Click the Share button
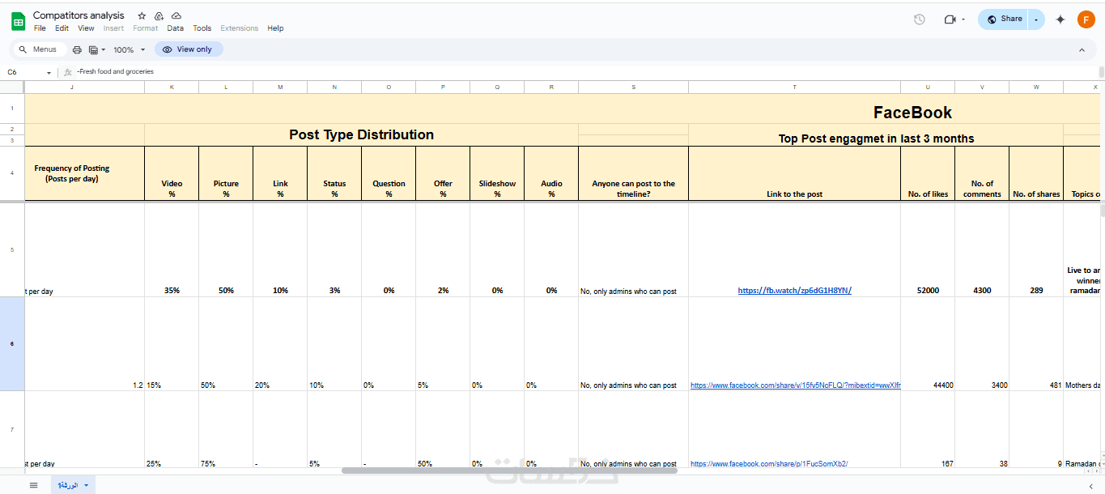This screenshot has width=1105, height=494. pyautogui.click(x=1004, y=19)
